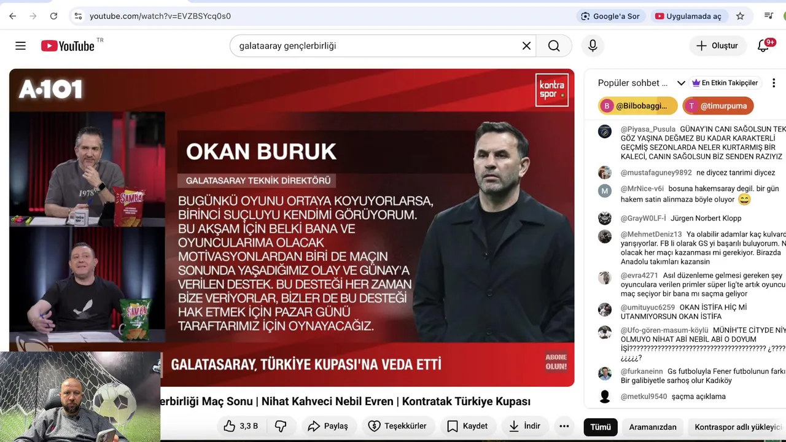Select the Tümü filter tab
Screen dimensions: 786x442
(x=601, y=427)
